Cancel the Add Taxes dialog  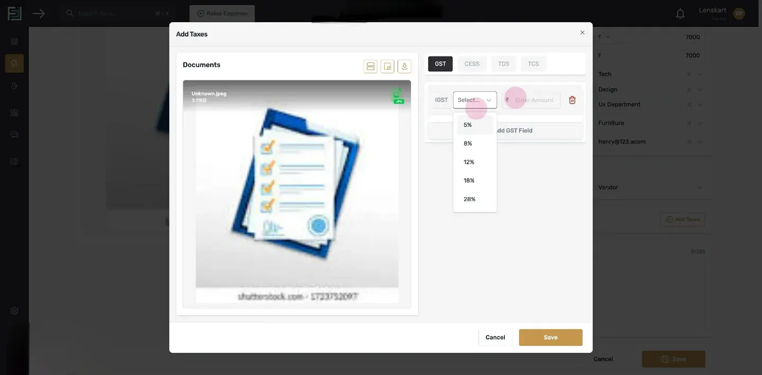495,337
